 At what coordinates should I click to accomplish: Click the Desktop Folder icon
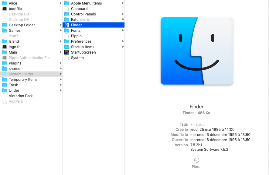[x=5, y=25]
